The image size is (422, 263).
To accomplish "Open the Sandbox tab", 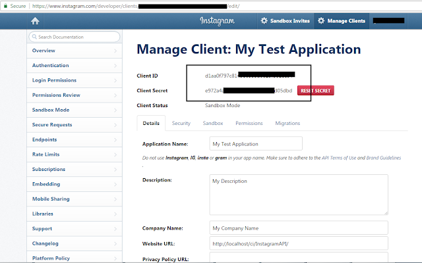I will click(213, 123).
